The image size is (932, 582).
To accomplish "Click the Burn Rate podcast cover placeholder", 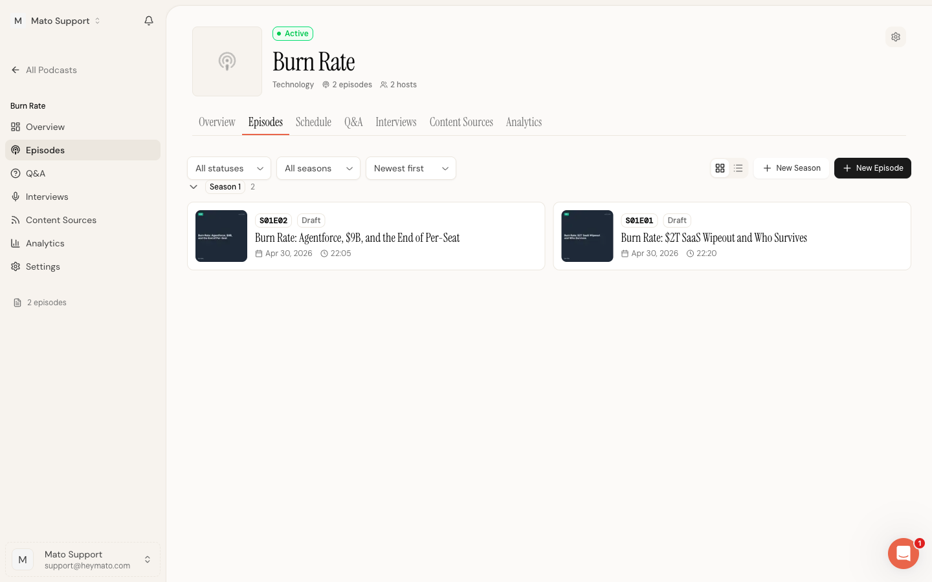I will (227, 61).
